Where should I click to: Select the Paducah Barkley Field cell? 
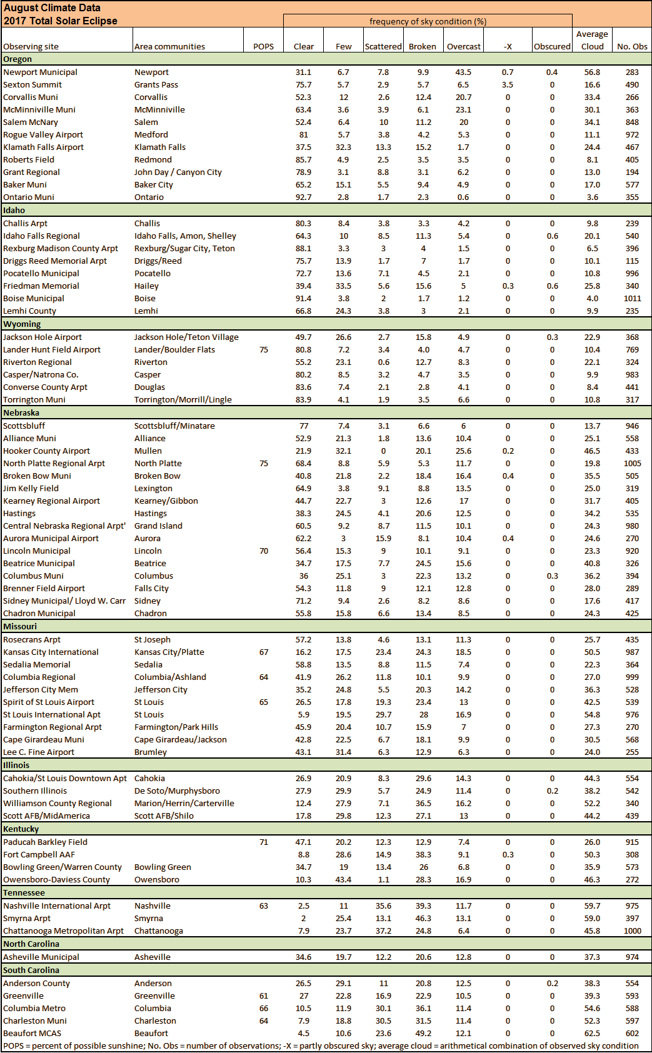68,842
